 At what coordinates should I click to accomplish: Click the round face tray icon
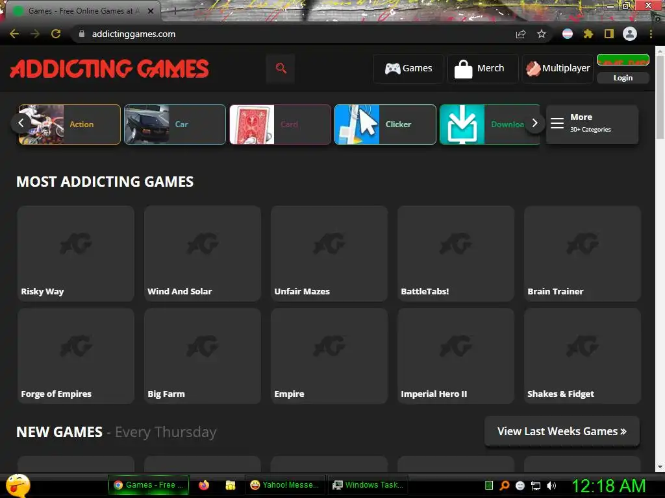520,486
